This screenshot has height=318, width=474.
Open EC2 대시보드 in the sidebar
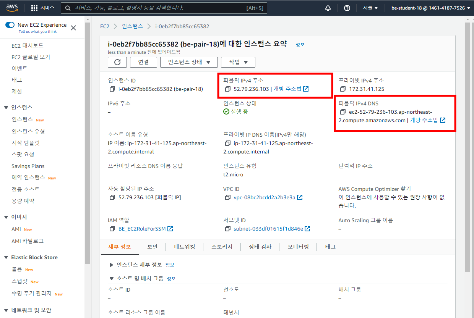(28, 46)
